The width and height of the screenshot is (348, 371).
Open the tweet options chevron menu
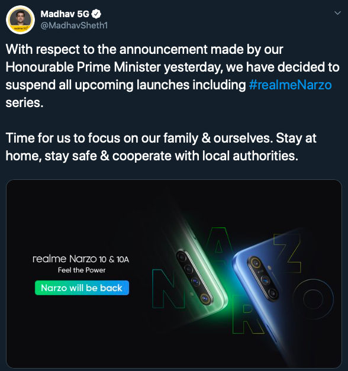337,13
